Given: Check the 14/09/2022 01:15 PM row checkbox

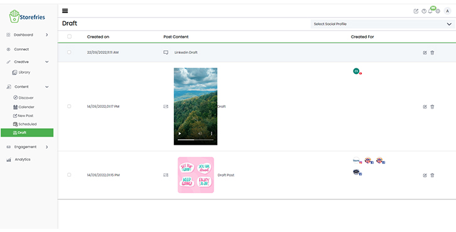Looking at the screenshot, I should 69,175.
